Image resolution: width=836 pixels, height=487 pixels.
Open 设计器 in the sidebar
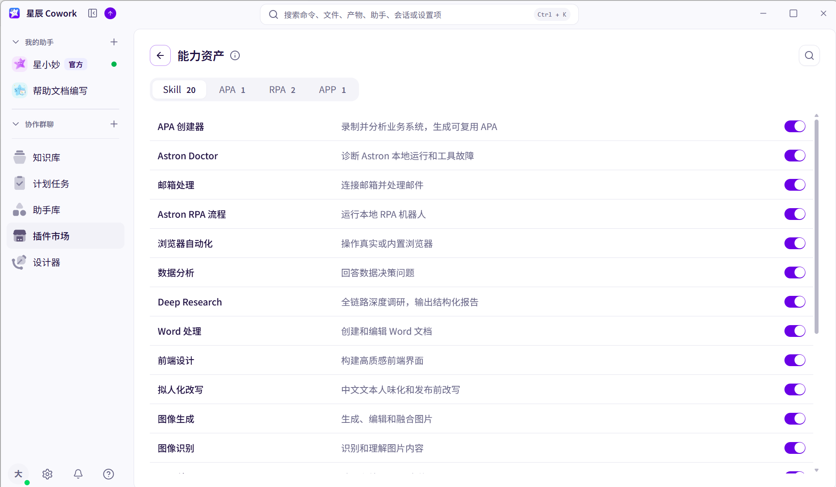tap(66, 262)
